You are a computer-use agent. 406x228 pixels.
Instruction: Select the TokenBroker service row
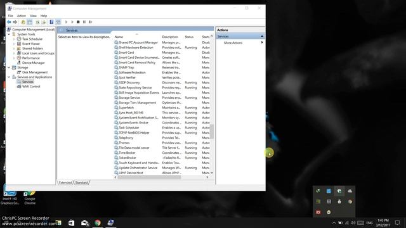(162, 158)
